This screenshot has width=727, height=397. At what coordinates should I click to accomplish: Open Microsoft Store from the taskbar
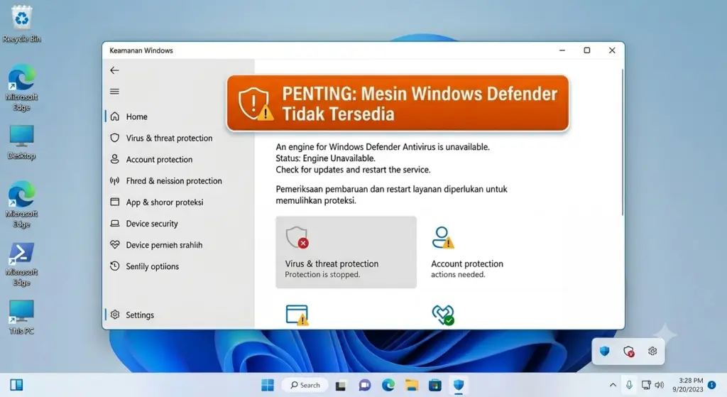[435, 385]
